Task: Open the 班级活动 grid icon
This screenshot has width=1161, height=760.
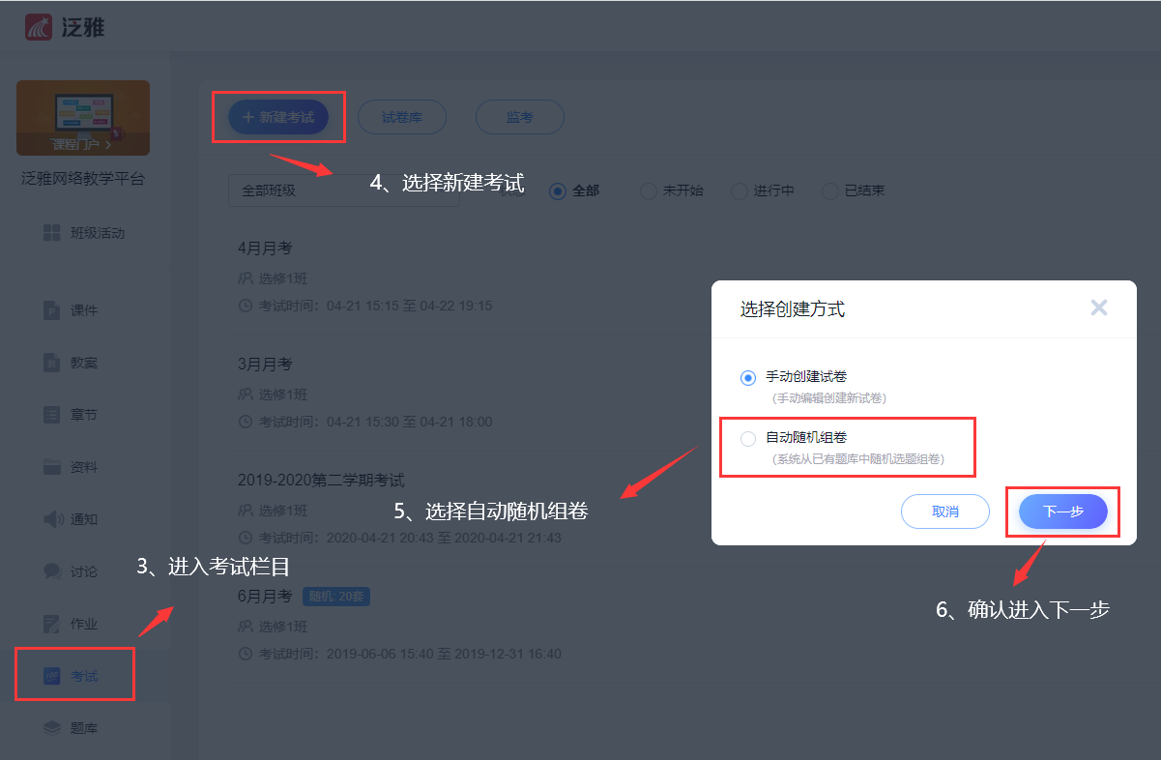Action: [52, 233]
